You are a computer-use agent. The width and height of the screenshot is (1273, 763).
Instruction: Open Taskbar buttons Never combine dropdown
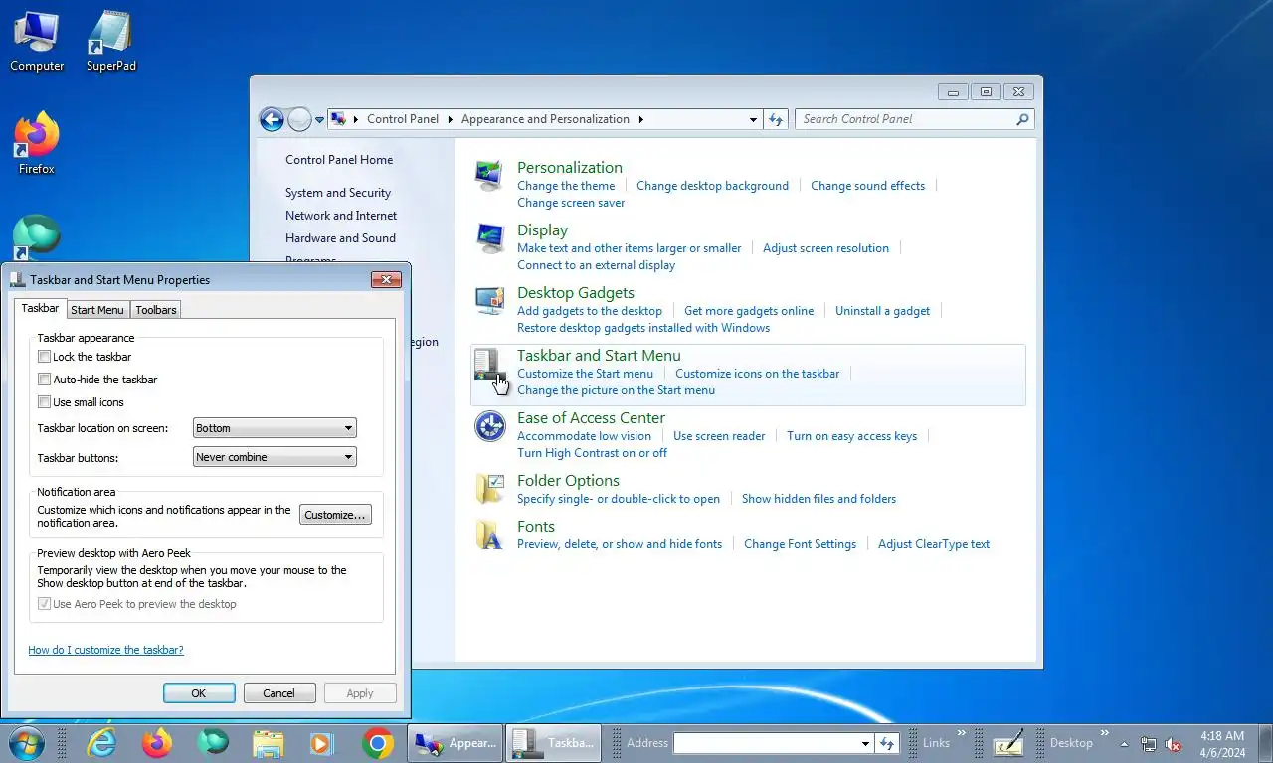click(x=274, y=457)
